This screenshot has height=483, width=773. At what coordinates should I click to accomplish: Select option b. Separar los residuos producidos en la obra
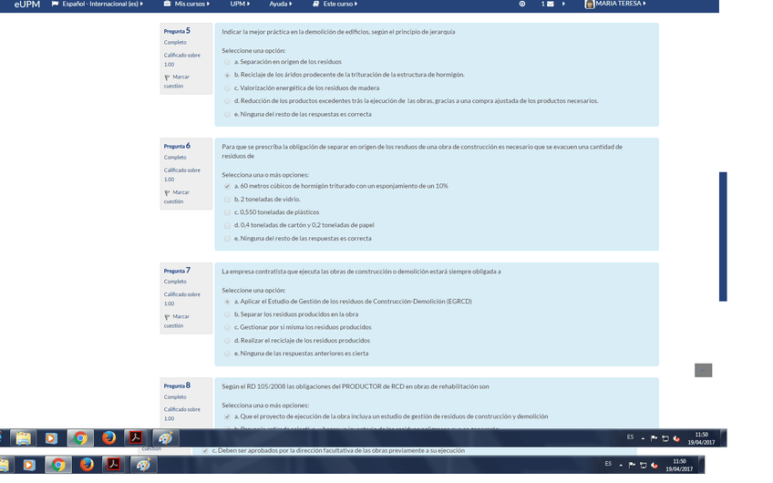coord(227,314)
